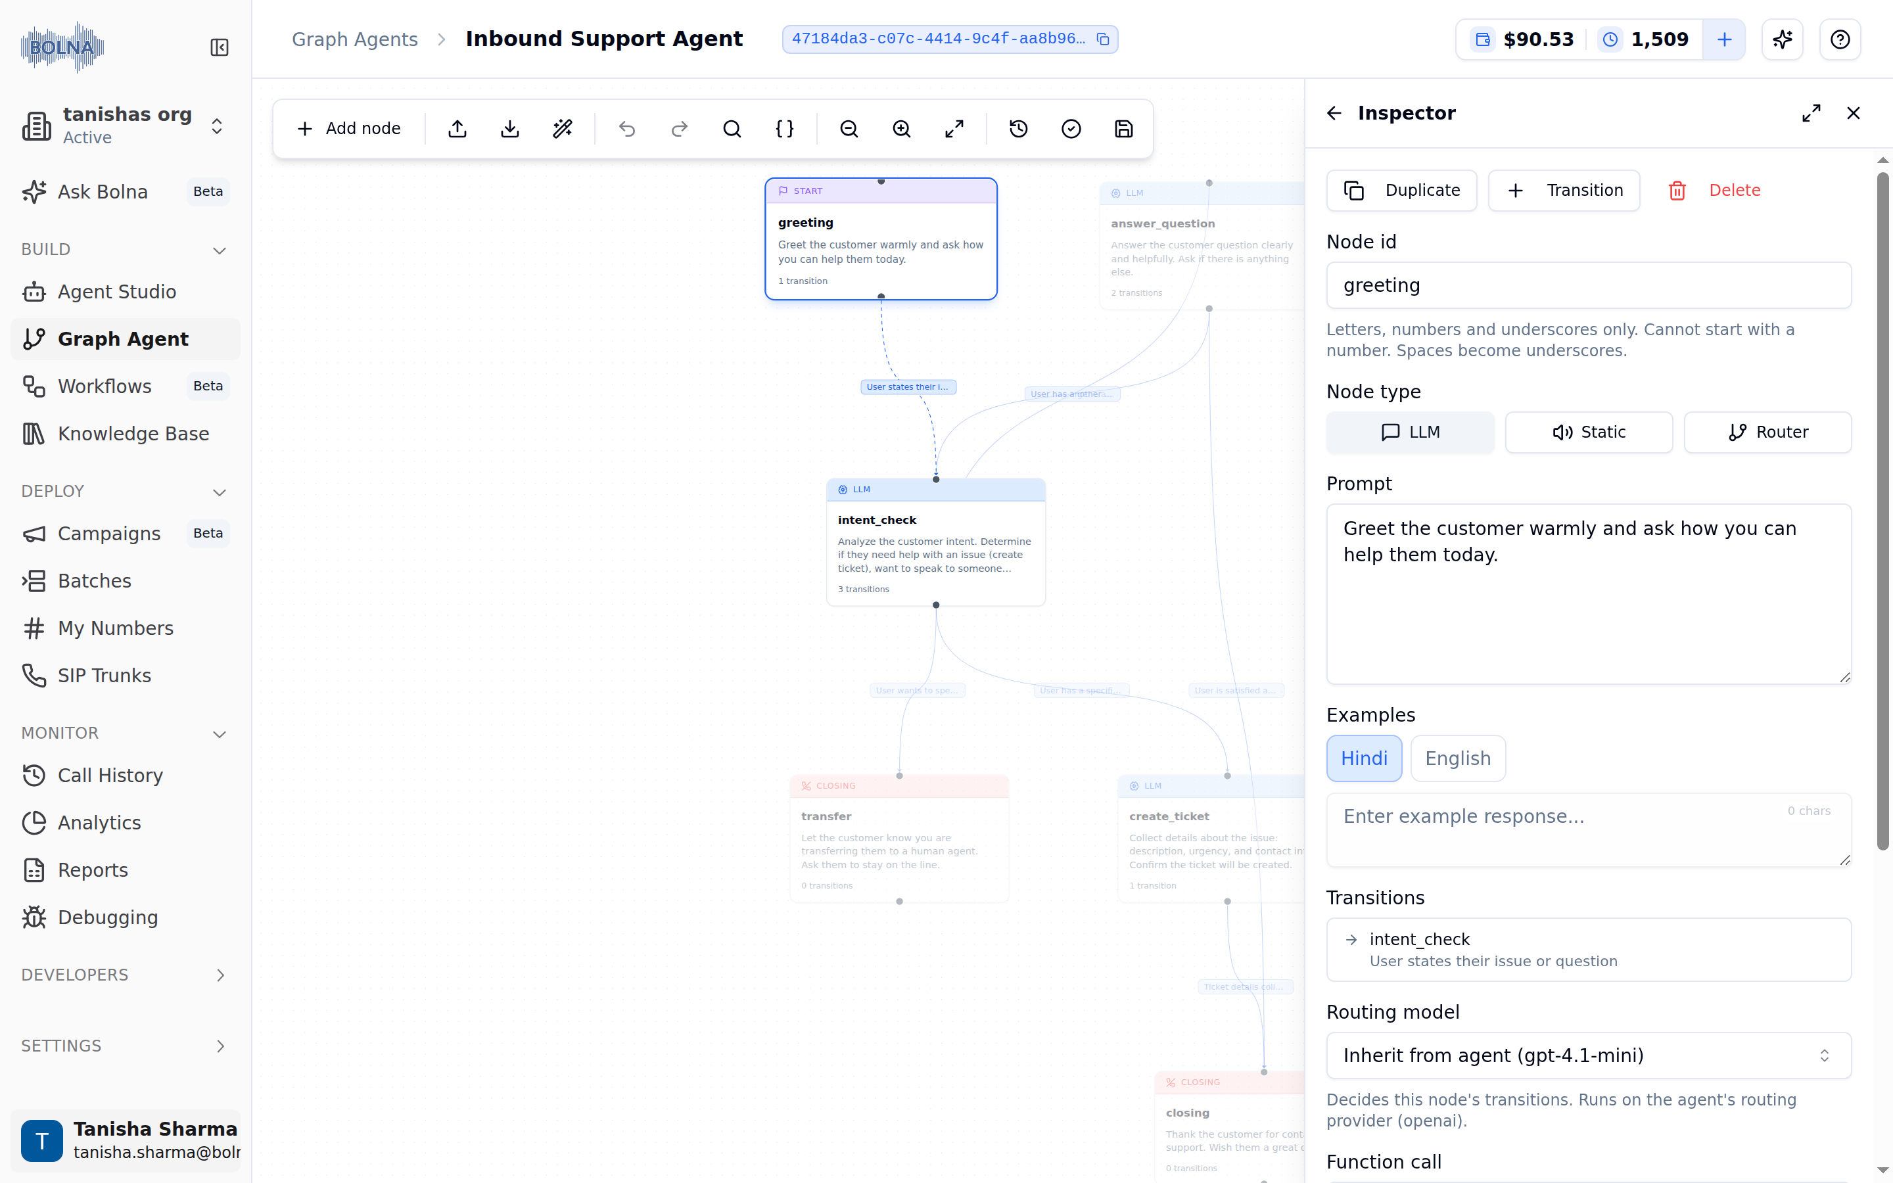
Task: Collapse the sidebar panel icon
Action: tap(219, 48)
